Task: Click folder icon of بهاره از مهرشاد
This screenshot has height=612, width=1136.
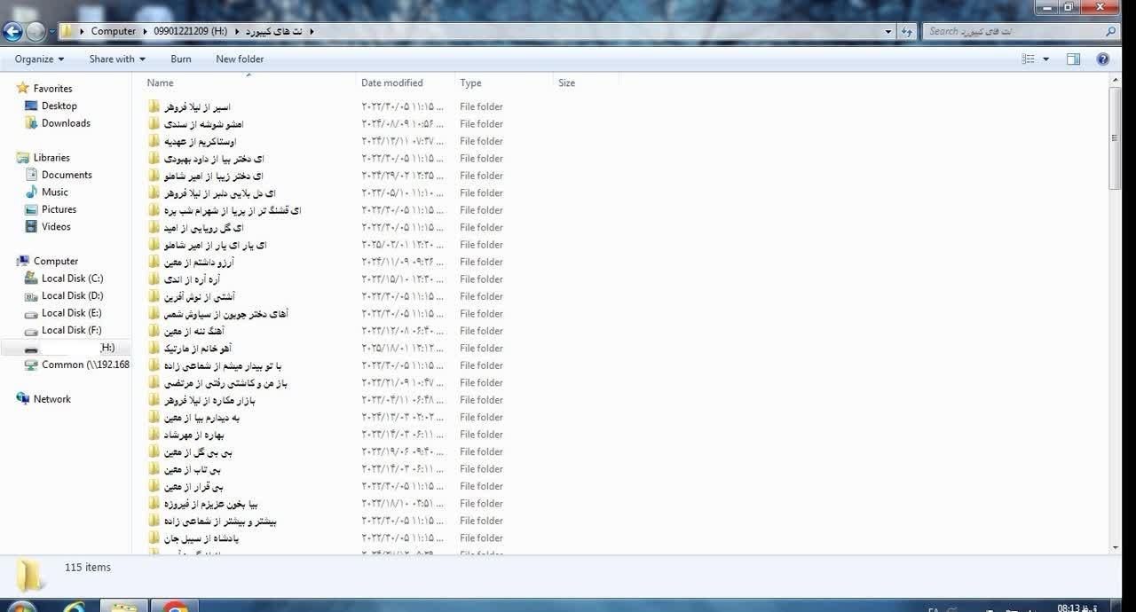Action: (x=154, y=435)
